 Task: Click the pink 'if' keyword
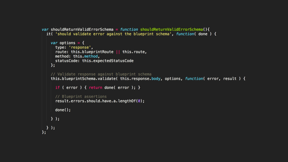(x=57, y=88)
